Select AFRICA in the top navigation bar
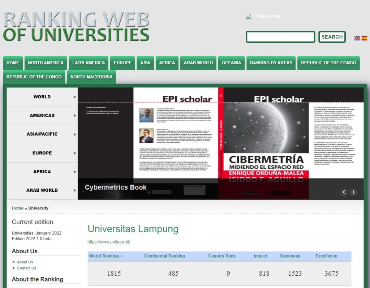Image resolution: width=370 pixels, height=288 pixels. 167,63
